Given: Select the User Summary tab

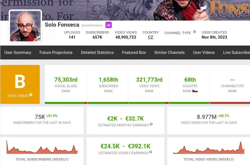Looking at the screenshot, I should (18, 52).
